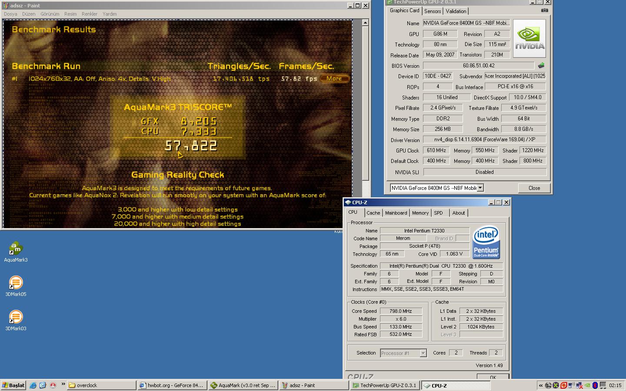This screenshot has height=391, width=626.
Task: Click the GPU Name field in GPU-Z
Action: [x=466, y=23]
